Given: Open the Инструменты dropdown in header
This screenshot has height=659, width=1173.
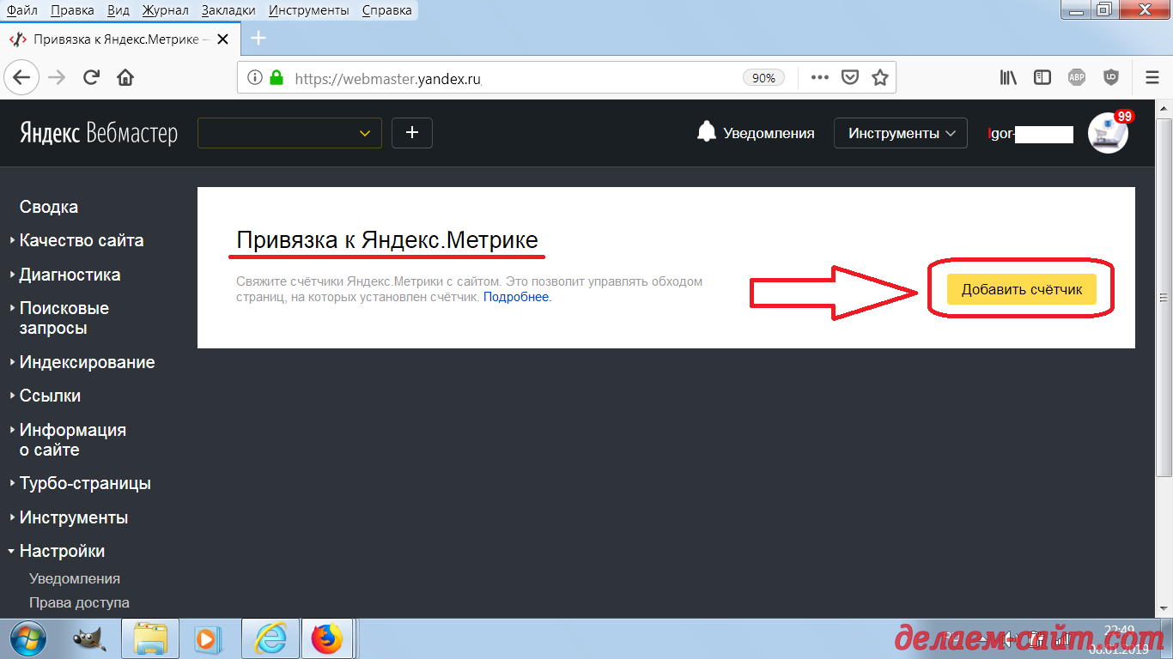Looking at the screenshot, I should pyautogui.click(x=901, y=133).
